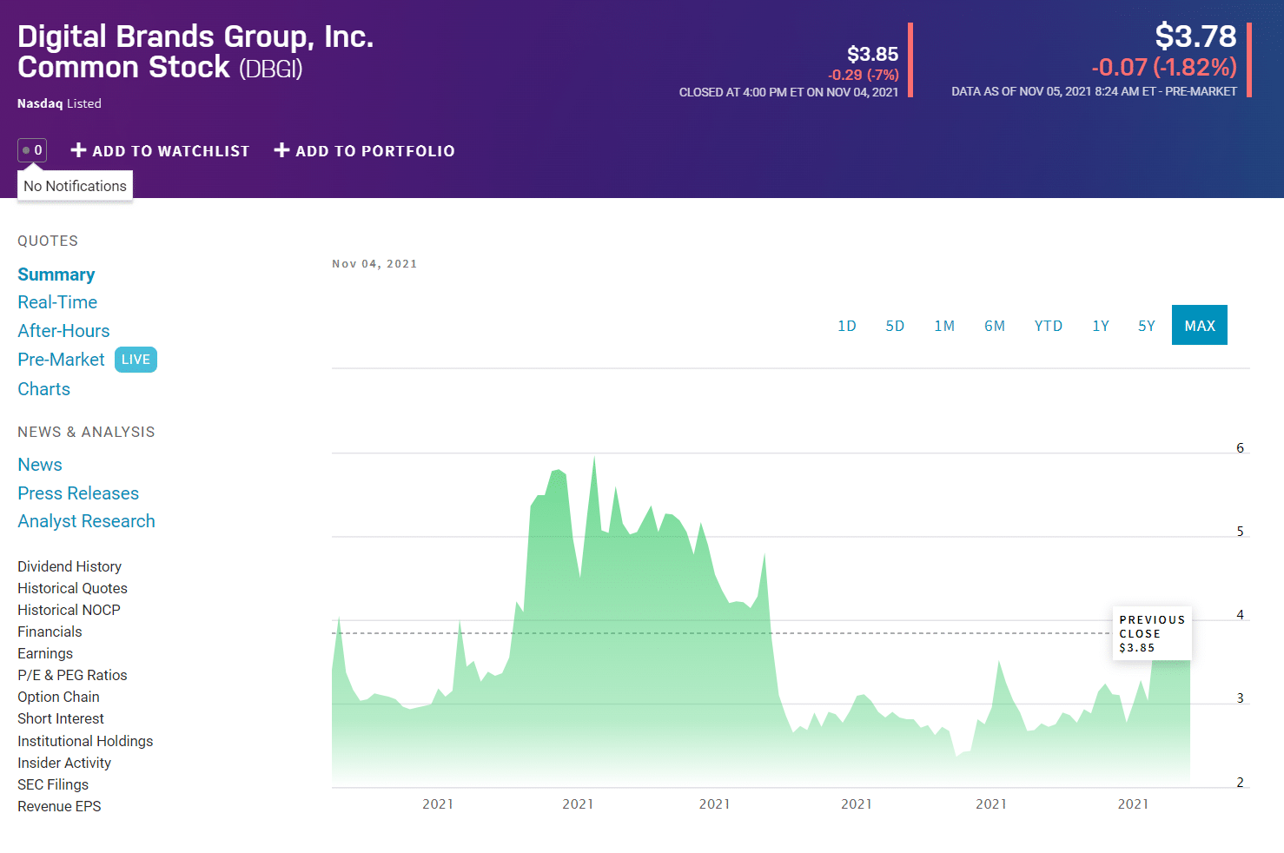The width and height of the screenshot is (1284, 853).
Task: Click the -0.29 (-7%) change value
Action: tap(863, 75)
